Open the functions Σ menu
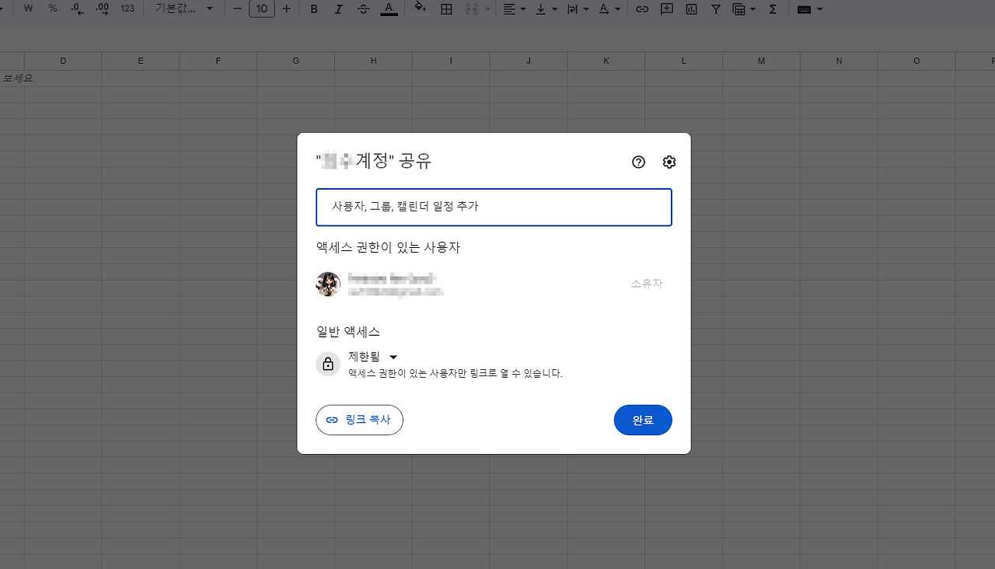The width and height of the screenshot is (995, 569). (773, 9)
